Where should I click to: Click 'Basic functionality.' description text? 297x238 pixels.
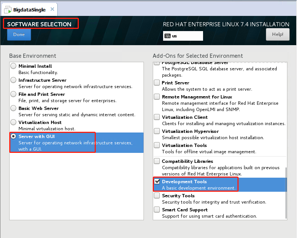(x=38, y=73)
